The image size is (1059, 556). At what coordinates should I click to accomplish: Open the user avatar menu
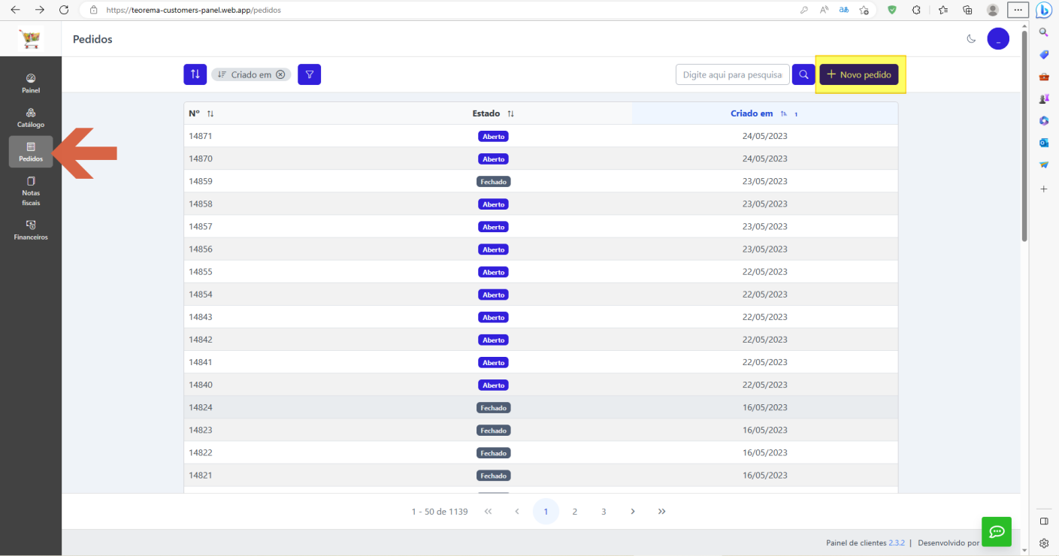[998, 39]
